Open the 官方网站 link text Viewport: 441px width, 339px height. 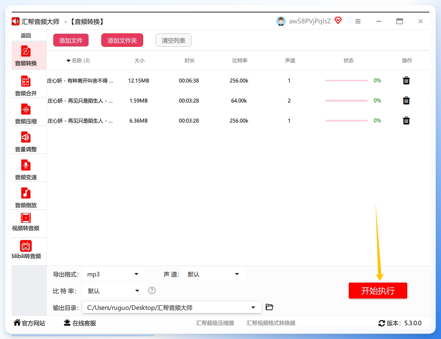(x=33, y=323)
